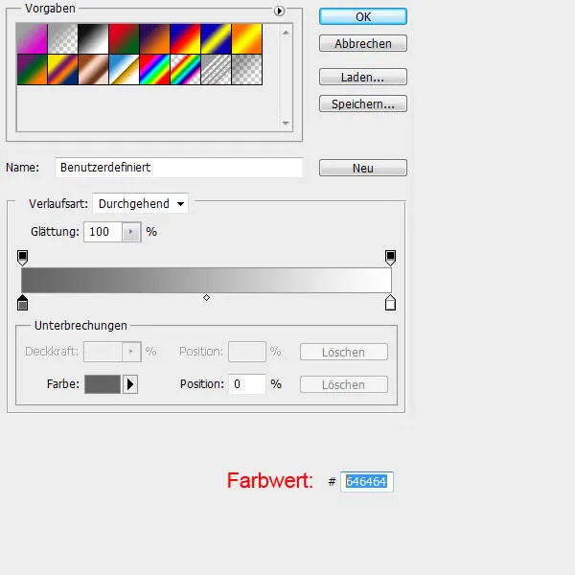Expand the Farbe color options arrow

point(131,384)
